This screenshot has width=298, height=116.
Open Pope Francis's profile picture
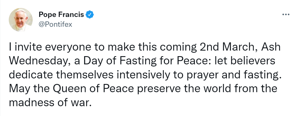pyautogui.click(x=21, y=20)
